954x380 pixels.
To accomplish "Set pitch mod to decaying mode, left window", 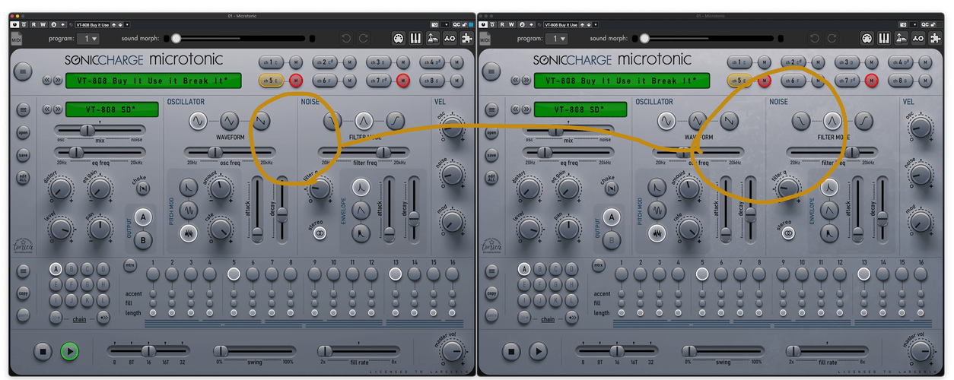I will point(188,186).
